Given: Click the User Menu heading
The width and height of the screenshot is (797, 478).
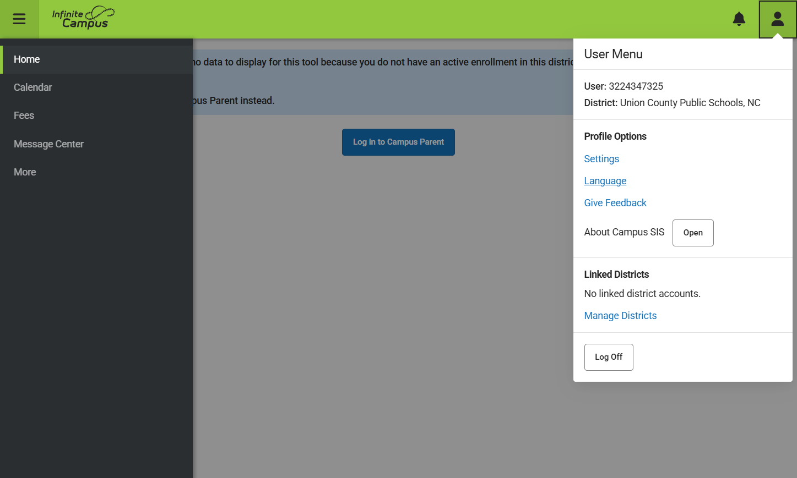Looking at the screenshot, I should point(613,54).
